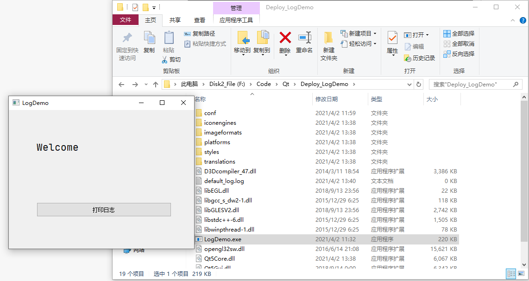Viewport: 529px width, 281px height.
Task: Switch to the Home (主页) ribbon tab
Action: click(x=151, y=20)
